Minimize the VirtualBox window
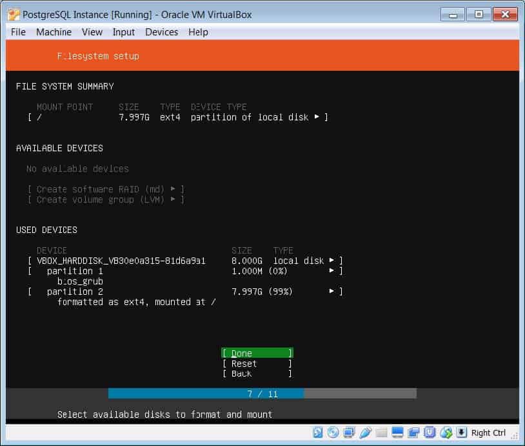The image size is (525, 446). coord(453,14)
